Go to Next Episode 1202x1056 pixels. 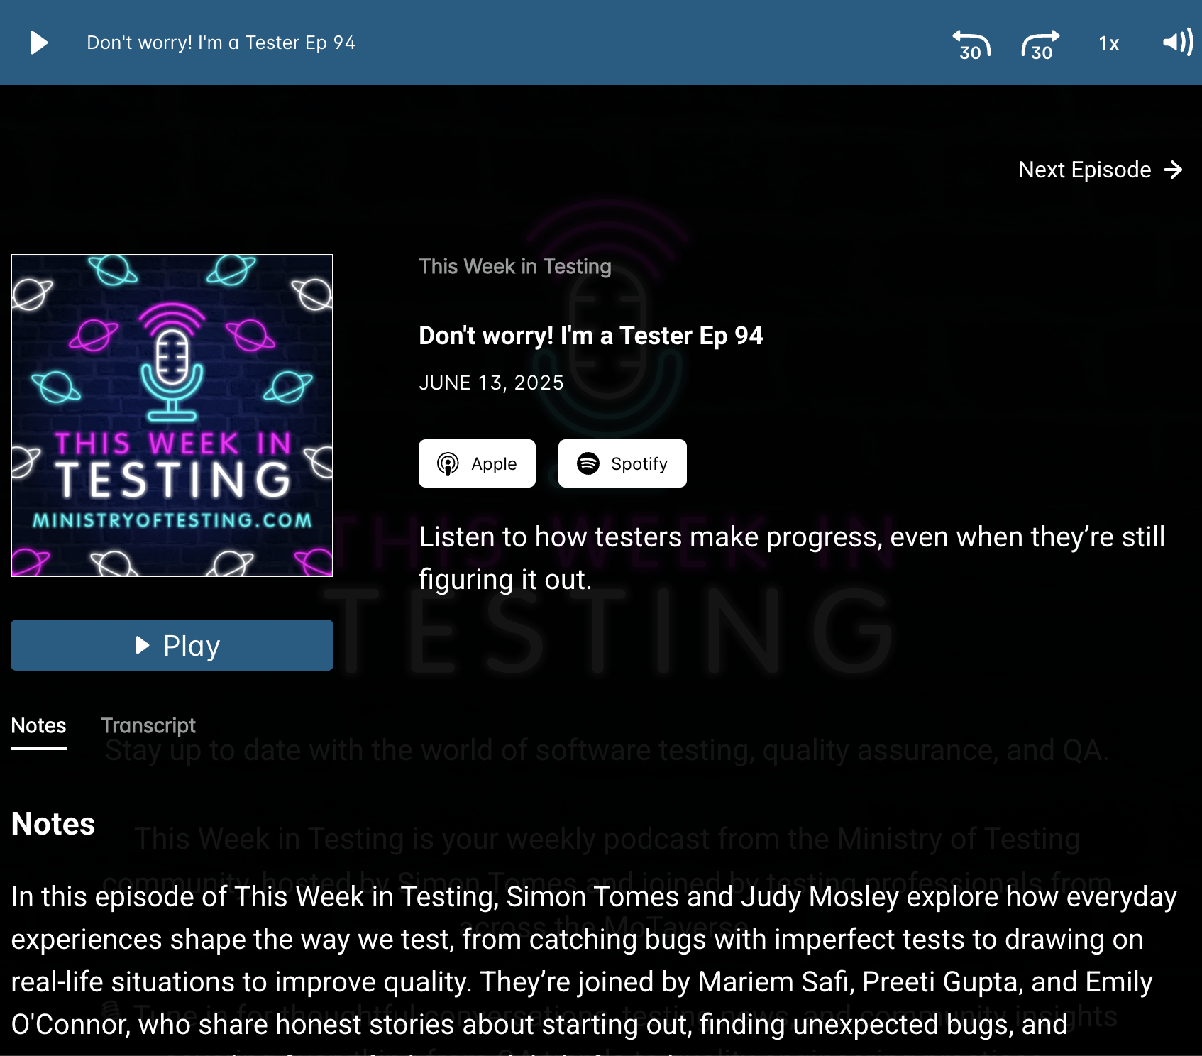1101,170
